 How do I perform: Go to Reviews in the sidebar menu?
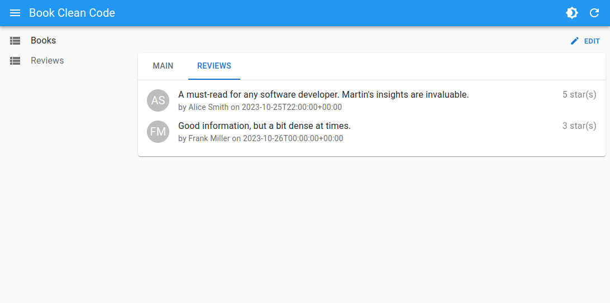click(47, 61)
